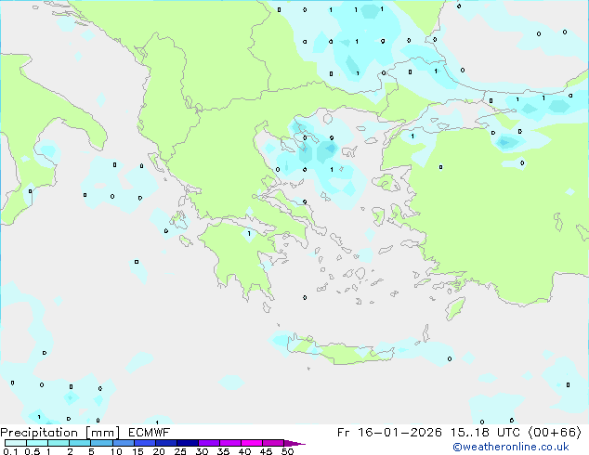Select the 5–10 mm legend color swatch
Viewport: 589px width, 455px height.
101,443
